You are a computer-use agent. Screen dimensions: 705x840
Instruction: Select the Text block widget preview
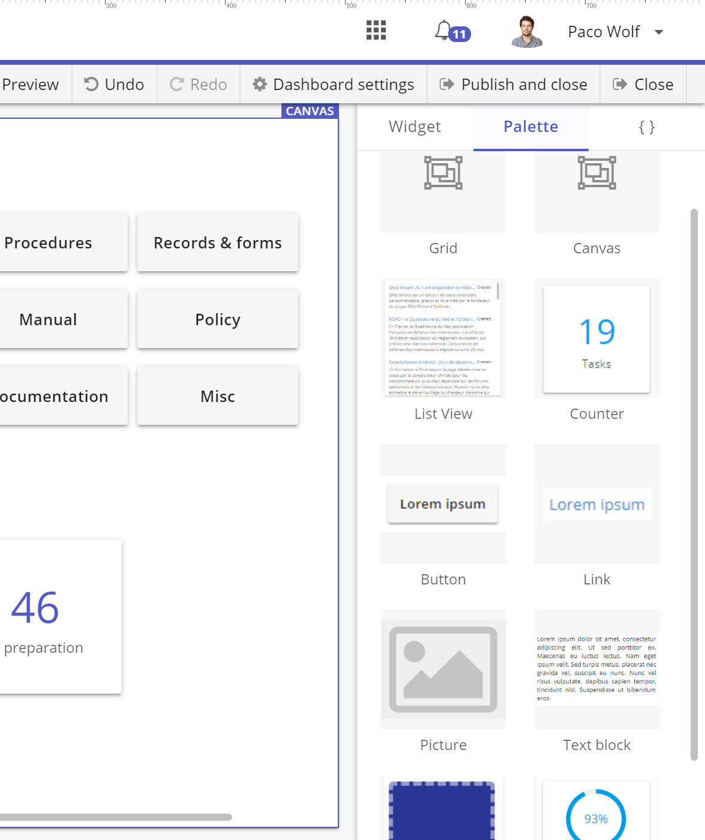[597, 670]
